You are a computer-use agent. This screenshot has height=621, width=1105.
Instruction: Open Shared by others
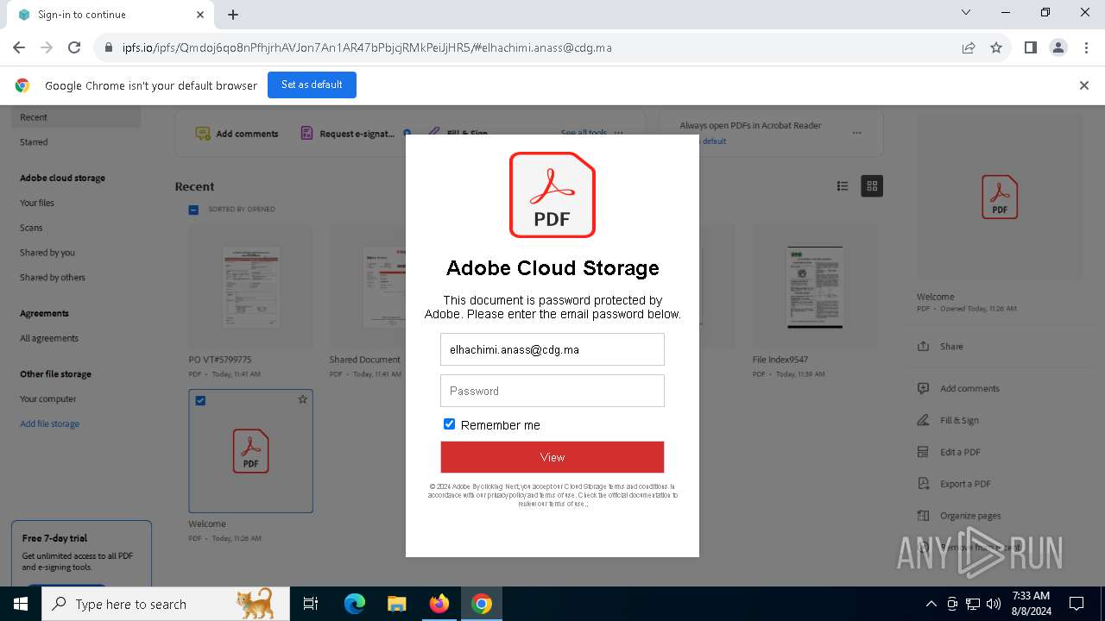(x=53, y=278)
